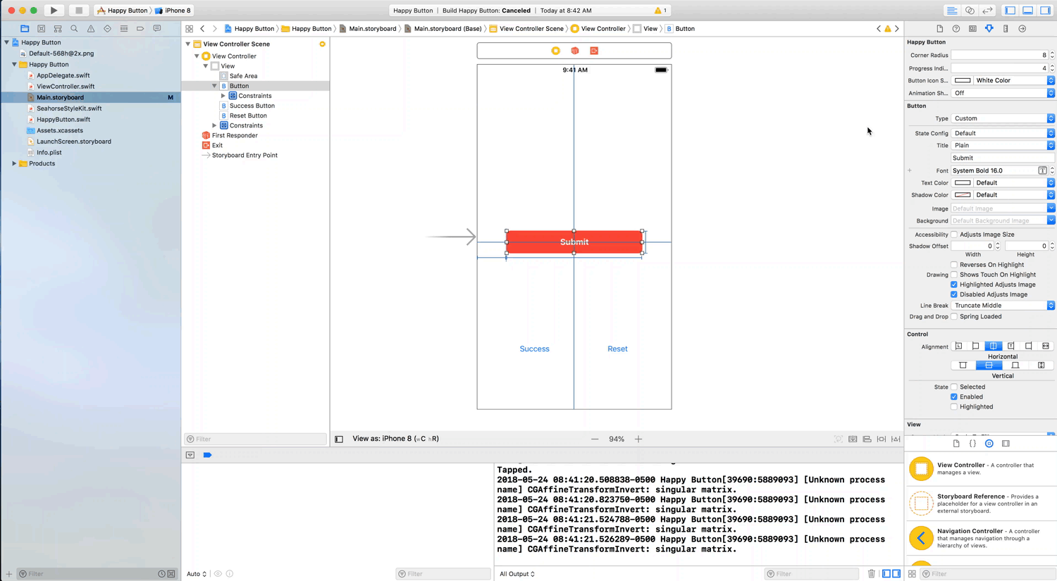This screenshot has height=581, width=1057.
Task: Enable Adjusts Image Size checkbox
Action: tap(954, 235)
